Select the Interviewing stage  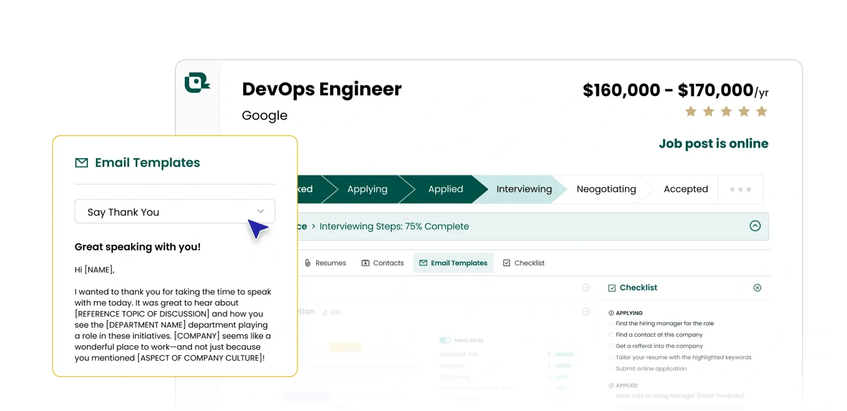524,189
